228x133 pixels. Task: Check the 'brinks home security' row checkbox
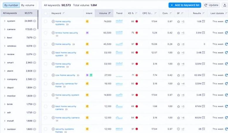coord(45,33)
